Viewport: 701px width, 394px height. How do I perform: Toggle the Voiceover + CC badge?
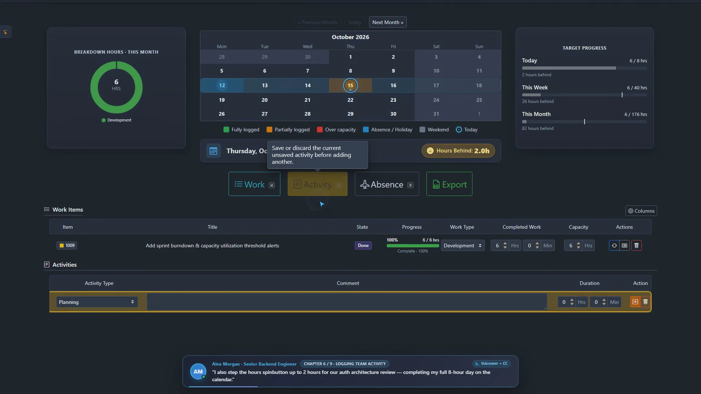(x=491, y=363)
